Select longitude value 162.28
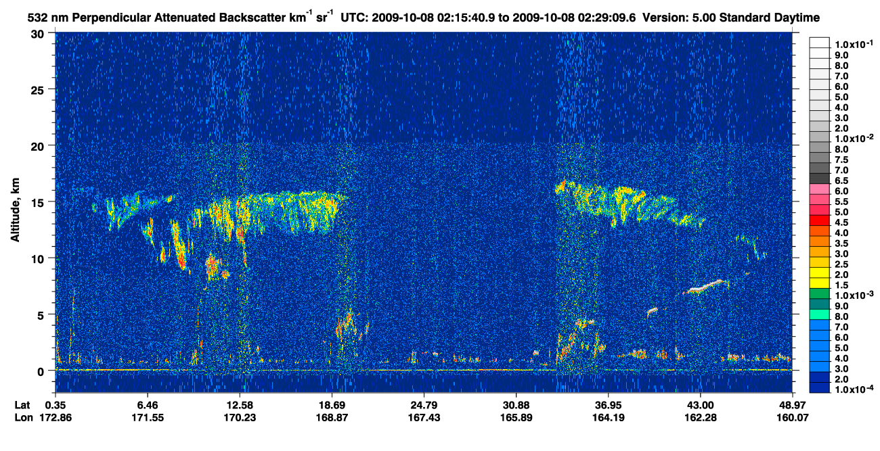880x451 pixels. pos(700,417)
